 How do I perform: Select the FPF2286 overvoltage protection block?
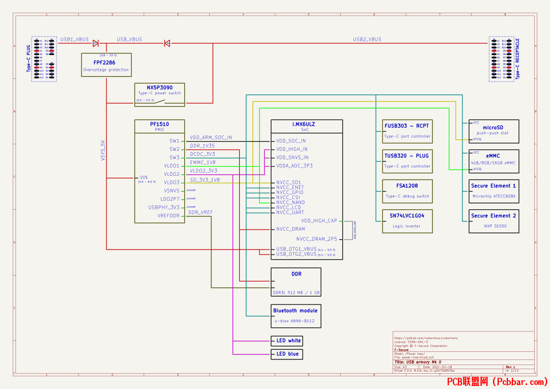click(x=106, y=65)
